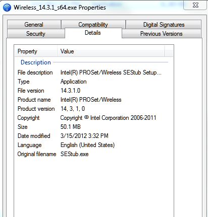Select the Product version property label
208x217 pixels.
coord(36,109)
